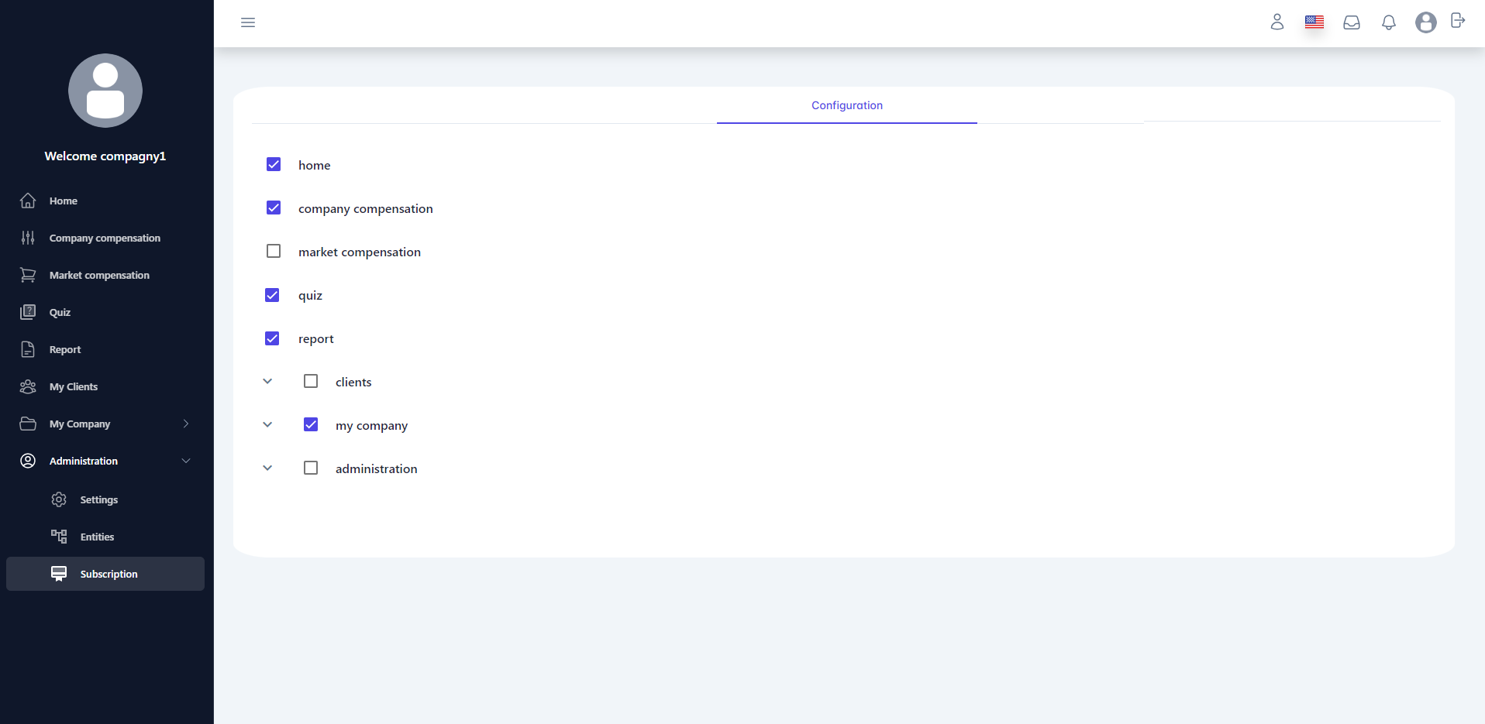Open the notifications bell icon
This screenshot has width=1485, height=724.
tap(1388, 22)
